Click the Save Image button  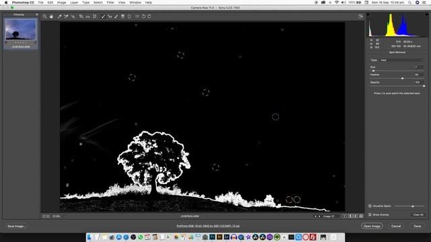coord(16,226)
